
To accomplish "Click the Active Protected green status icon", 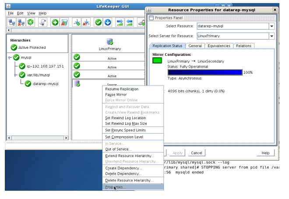I will tap(14, 48).
